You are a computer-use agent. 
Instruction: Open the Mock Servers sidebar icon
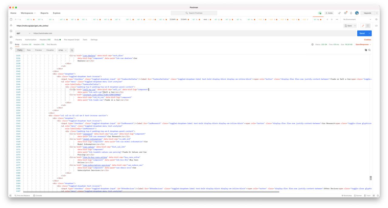[11, 37]
